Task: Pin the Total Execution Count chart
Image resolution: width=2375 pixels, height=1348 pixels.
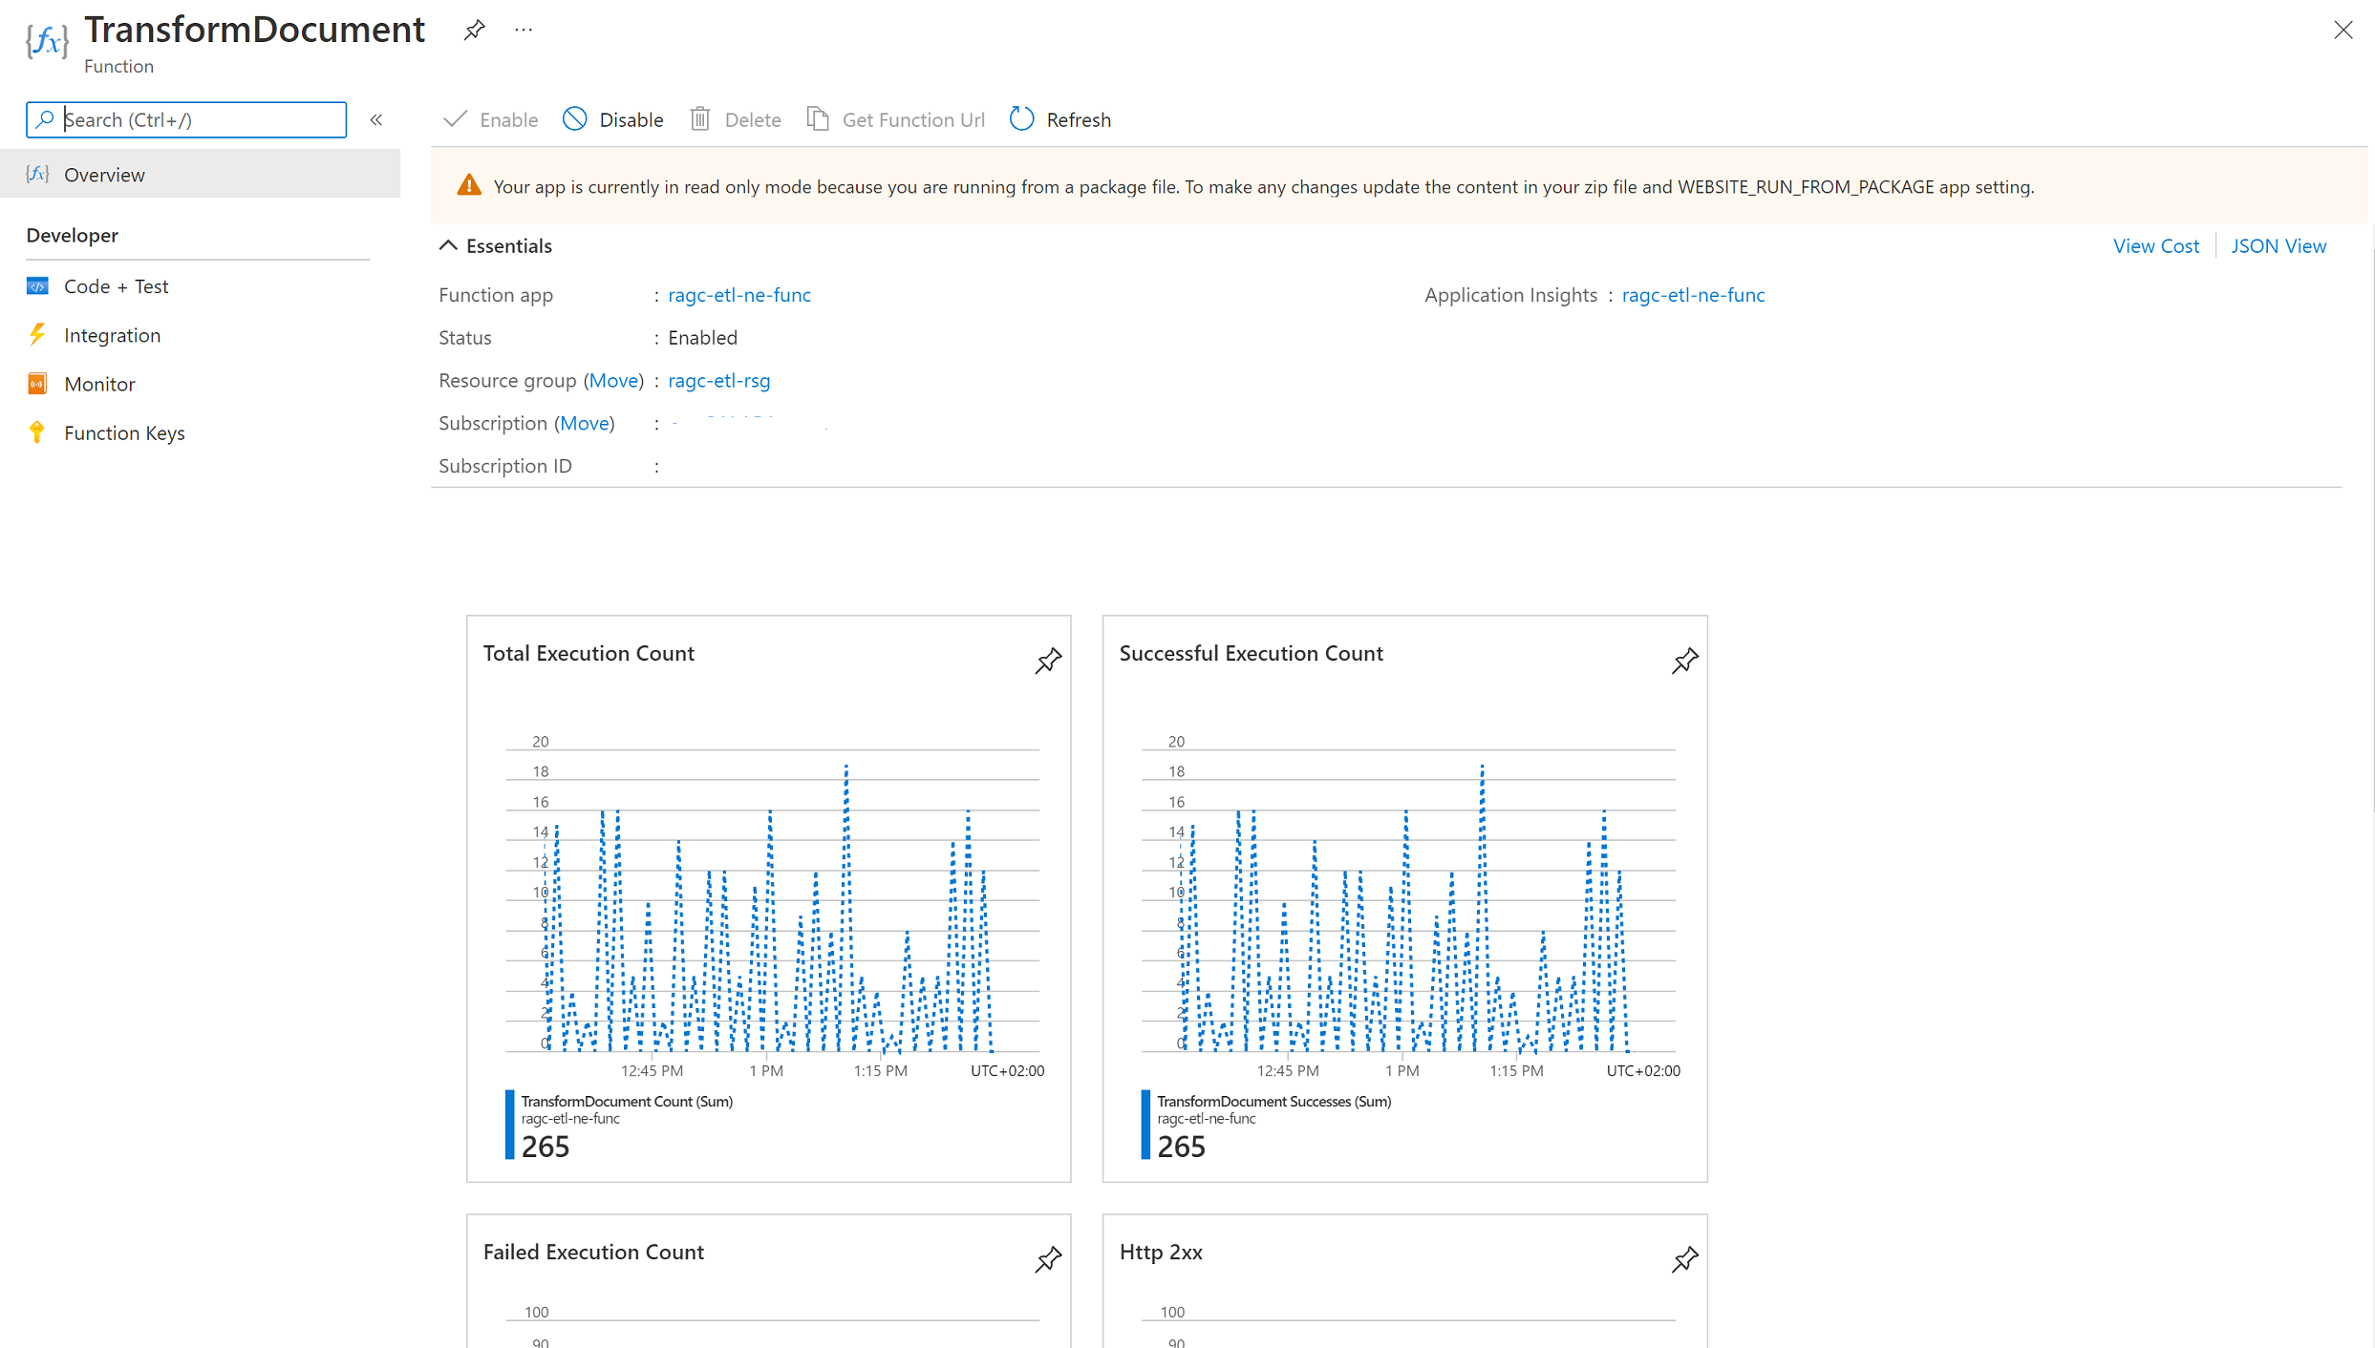Action: coord(1048,661)
